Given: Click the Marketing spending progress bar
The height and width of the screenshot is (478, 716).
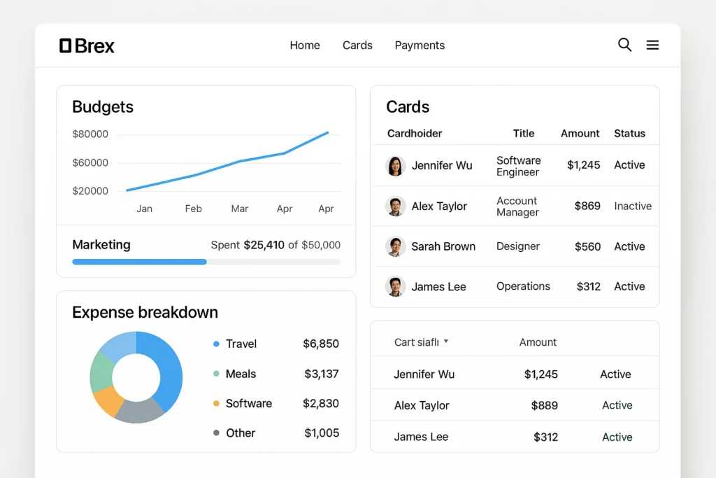Looking at the screenshot, I should [206, 262].
